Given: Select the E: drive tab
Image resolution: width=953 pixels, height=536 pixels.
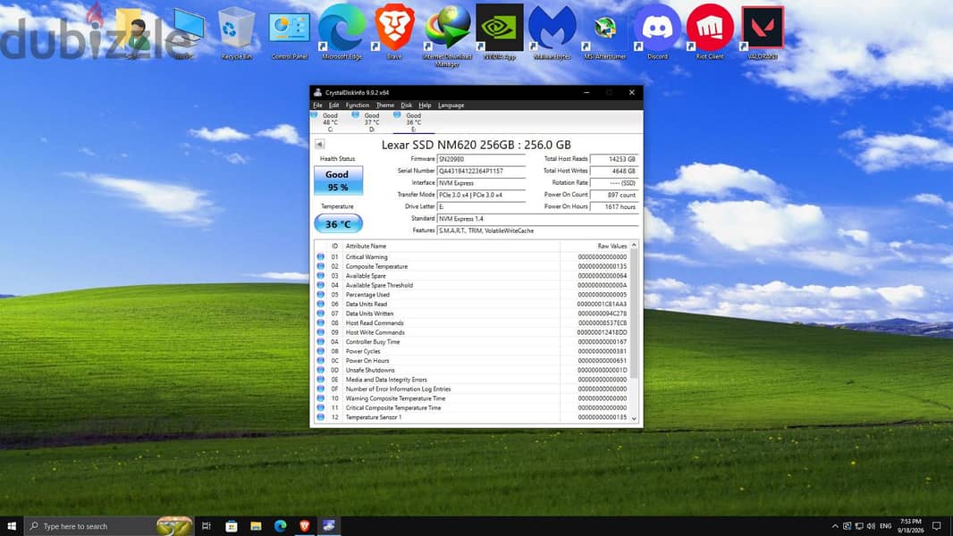Looking at the screenshot, I should (x=413, y=121).
